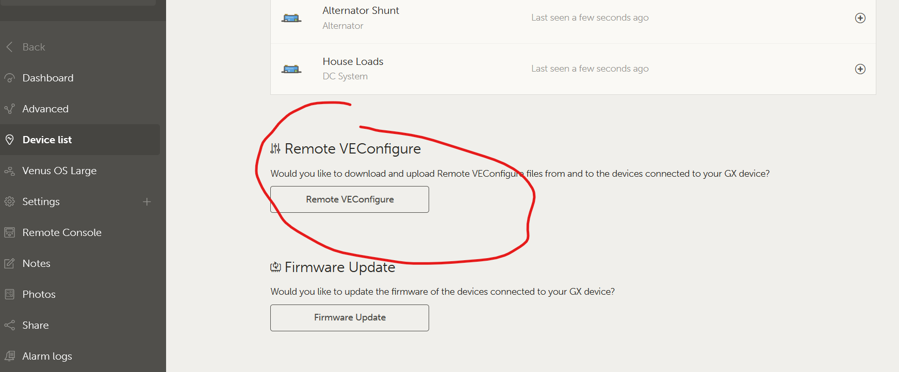Click the Device list pin icon
This screenshot has width=899, height=372.
(x=9, y=140)
